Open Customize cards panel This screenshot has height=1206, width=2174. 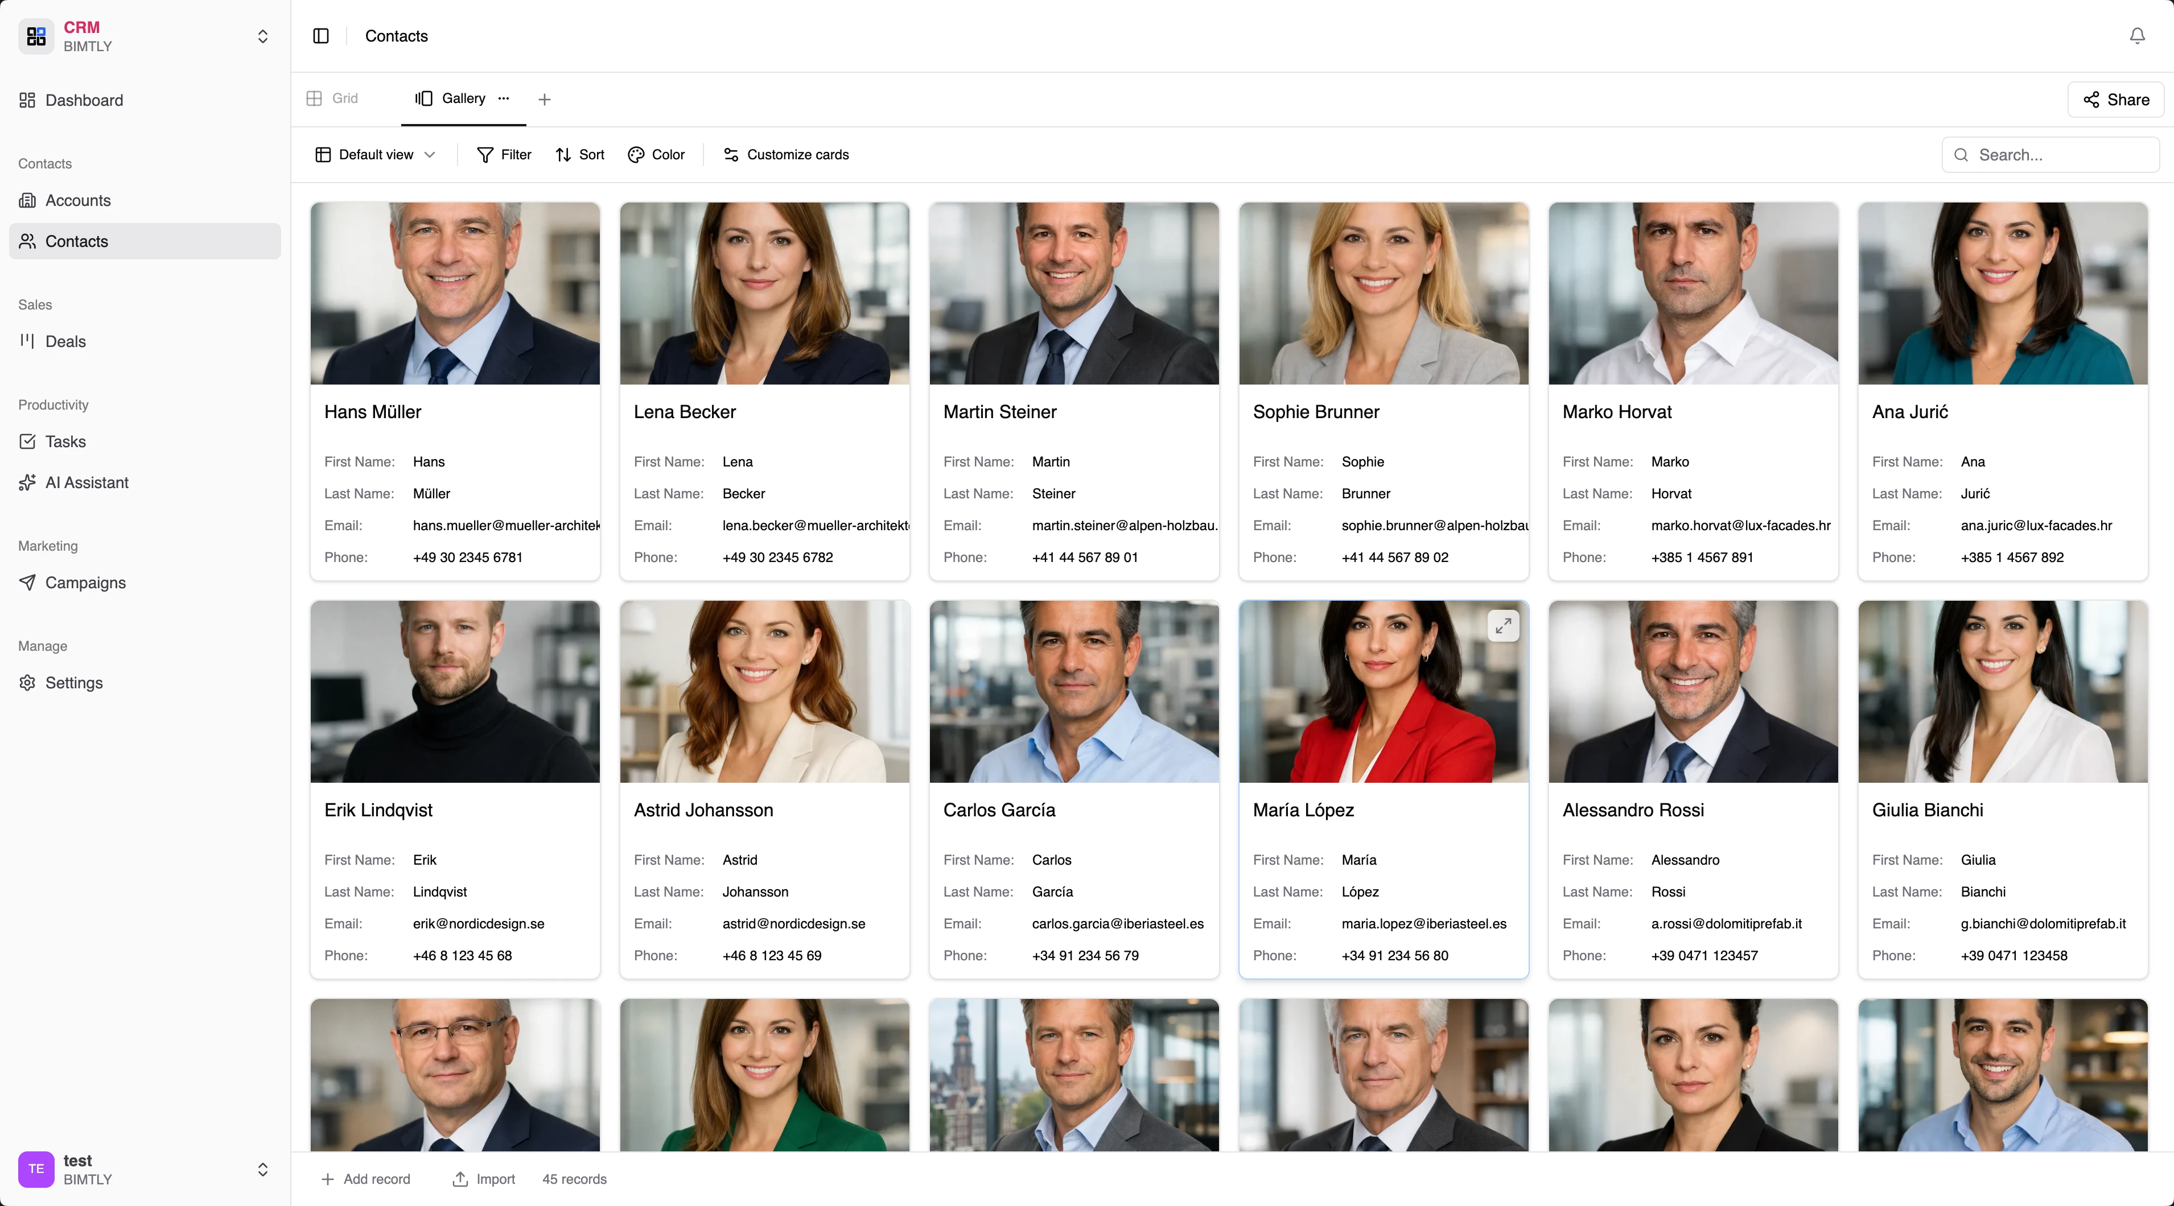coord(785,154)
